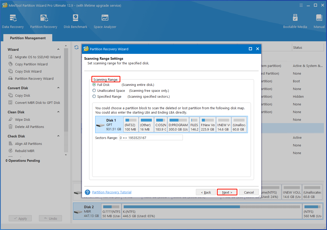Collapse the Clean Disk section

58,112
